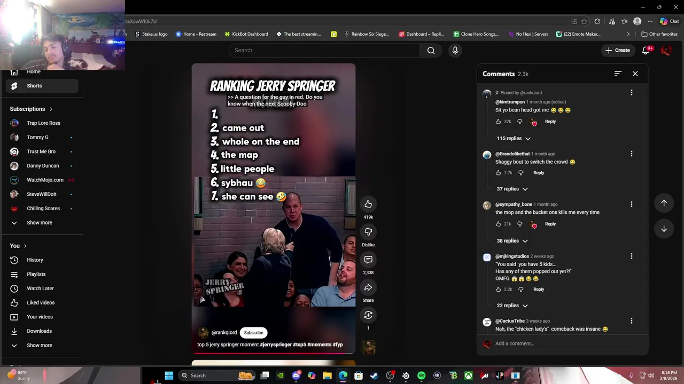Screen dimensions: 684x384
Task: Open @rankqiord channel link
Action: (x=224, y=333)
